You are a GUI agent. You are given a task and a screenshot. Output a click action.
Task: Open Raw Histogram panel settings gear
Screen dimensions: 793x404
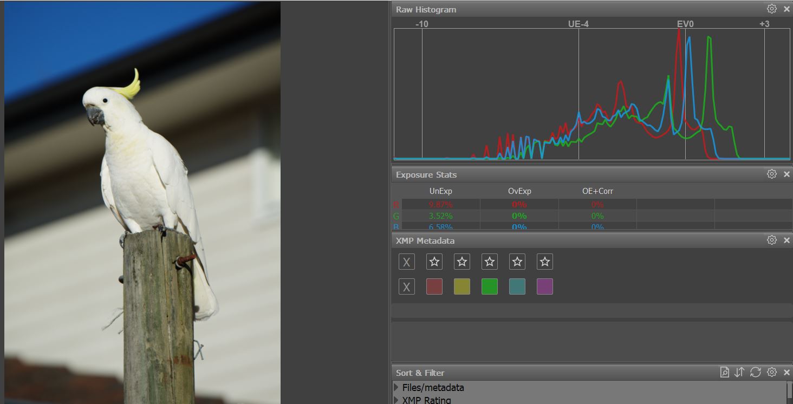click(771, 9)
